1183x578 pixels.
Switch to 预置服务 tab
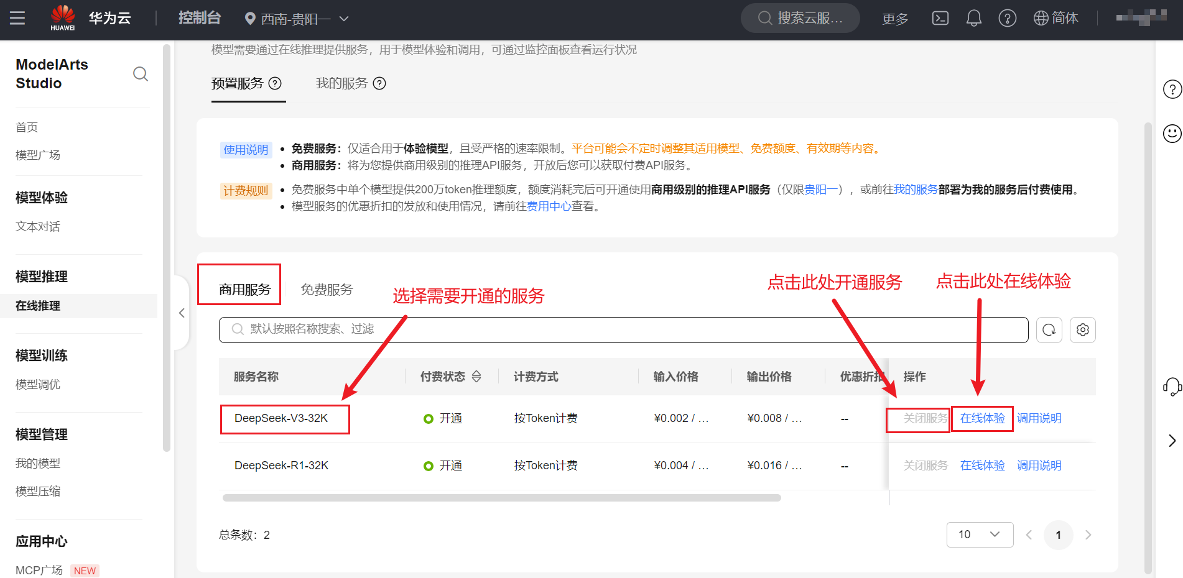[x=238, y=83]
